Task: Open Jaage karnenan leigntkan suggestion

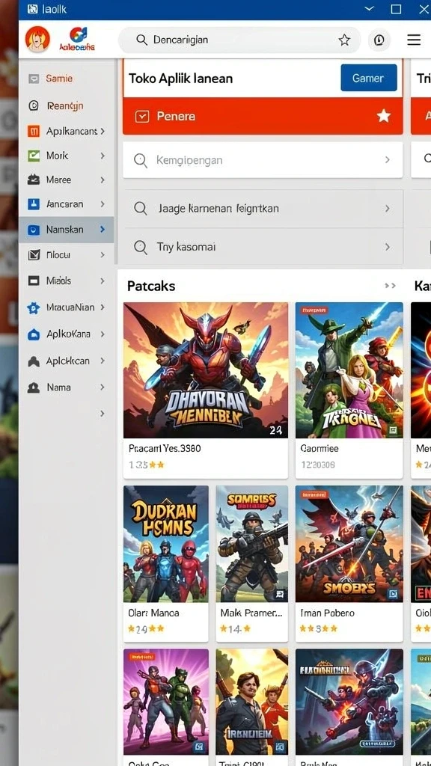Action: click(263, 209)
